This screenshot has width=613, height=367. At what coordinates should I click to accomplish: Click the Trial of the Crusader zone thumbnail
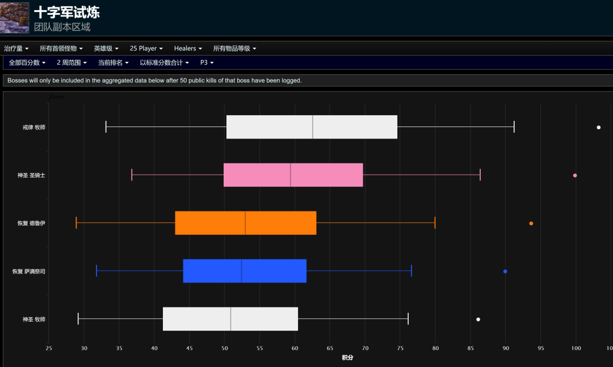(x=14, y=18)
